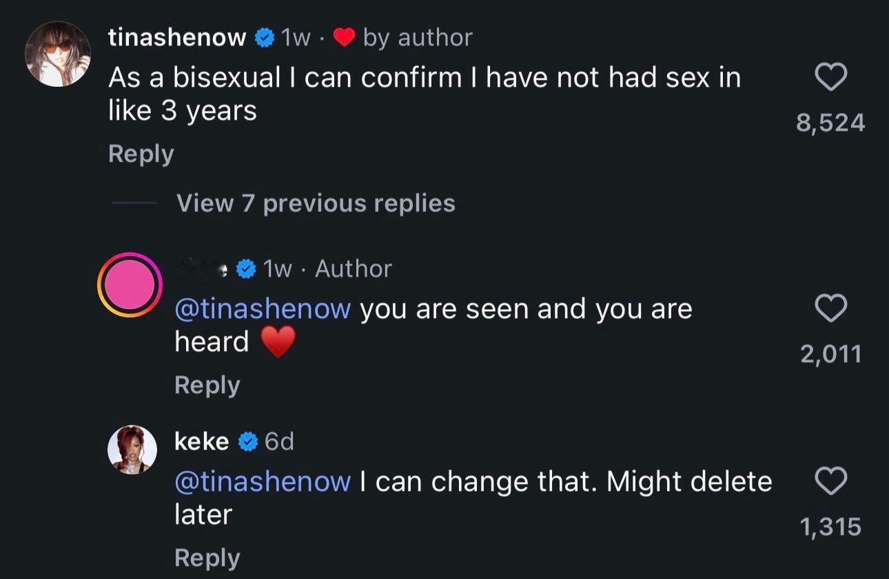Screen dimensions: 889x579
Task: View the 1,315 likes count
Action: pos(831,527)
